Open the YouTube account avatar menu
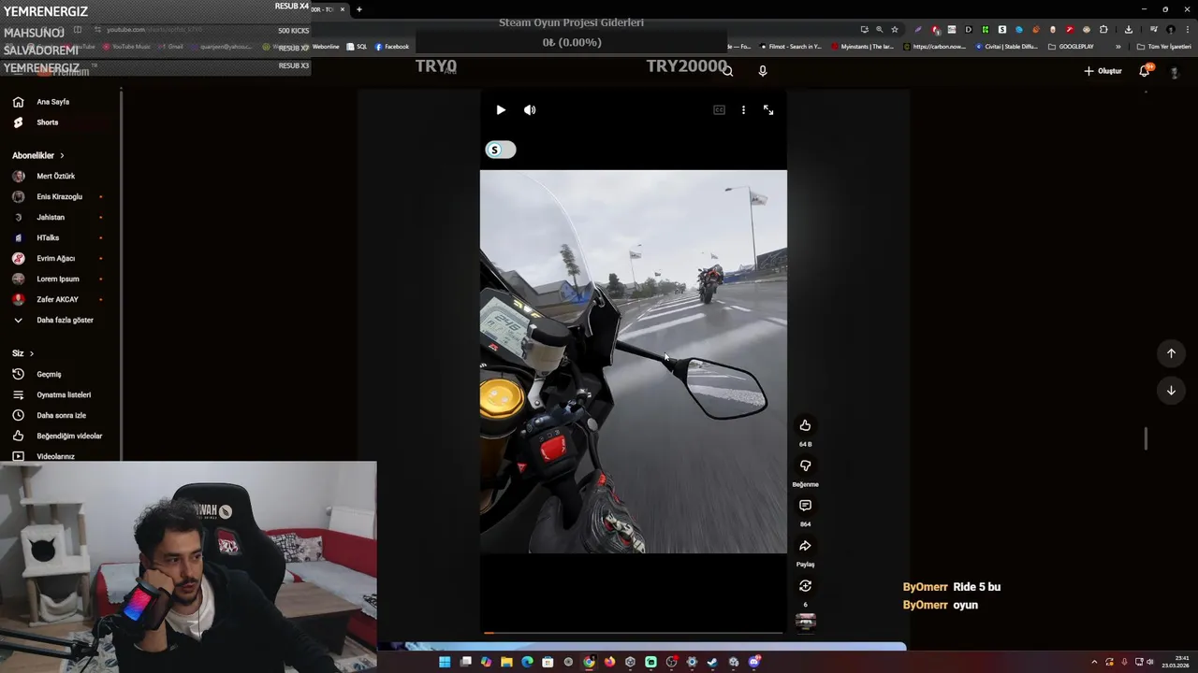The image size is (1198, 673). [1174, 72]
